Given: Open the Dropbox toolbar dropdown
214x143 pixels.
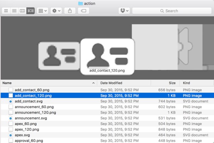Looking at the screenshot, I should click(x=124, y=11).
